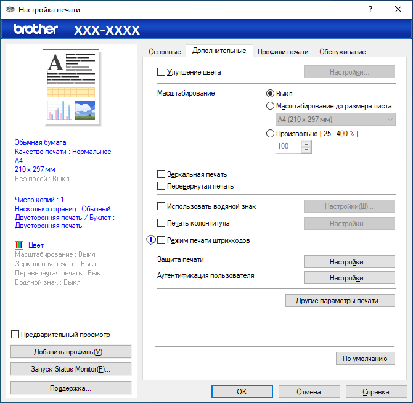Launch Запуск Status Monitor
The height and width of the screenshot is (403, 413).
pyautogui.click(x=71, y=368)
